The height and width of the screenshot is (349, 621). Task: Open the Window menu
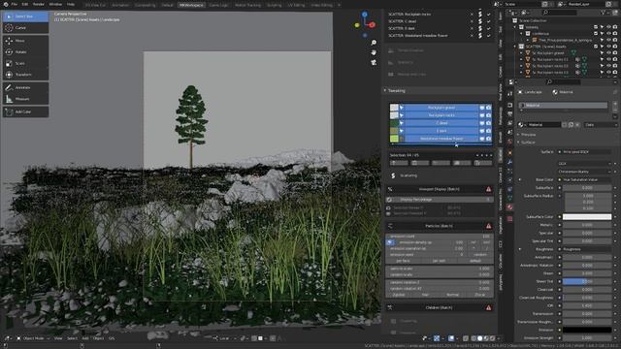(x=55, y=4)
